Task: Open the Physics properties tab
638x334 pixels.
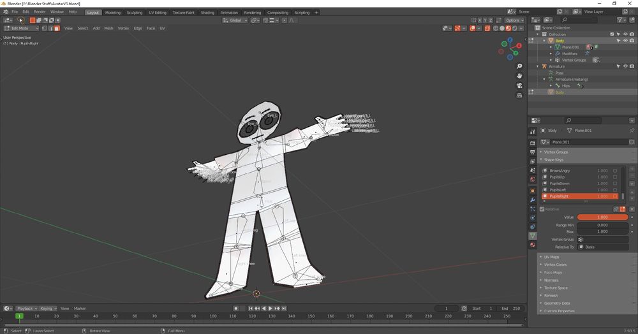Action: tap(533, 218)
